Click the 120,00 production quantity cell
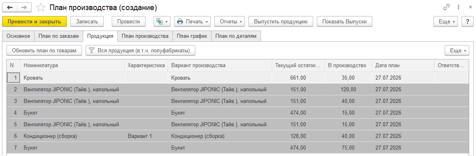Viewport: 476px width, 156px height. pos(348,90)
